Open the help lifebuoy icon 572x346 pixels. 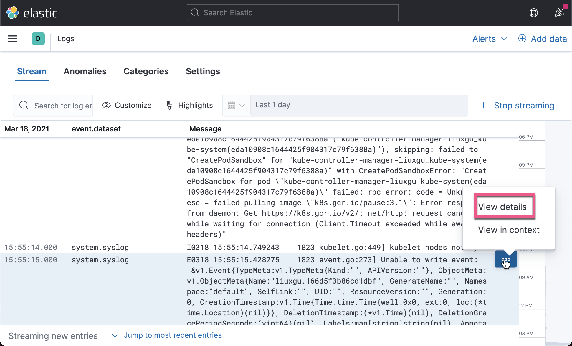pos(534,13)
